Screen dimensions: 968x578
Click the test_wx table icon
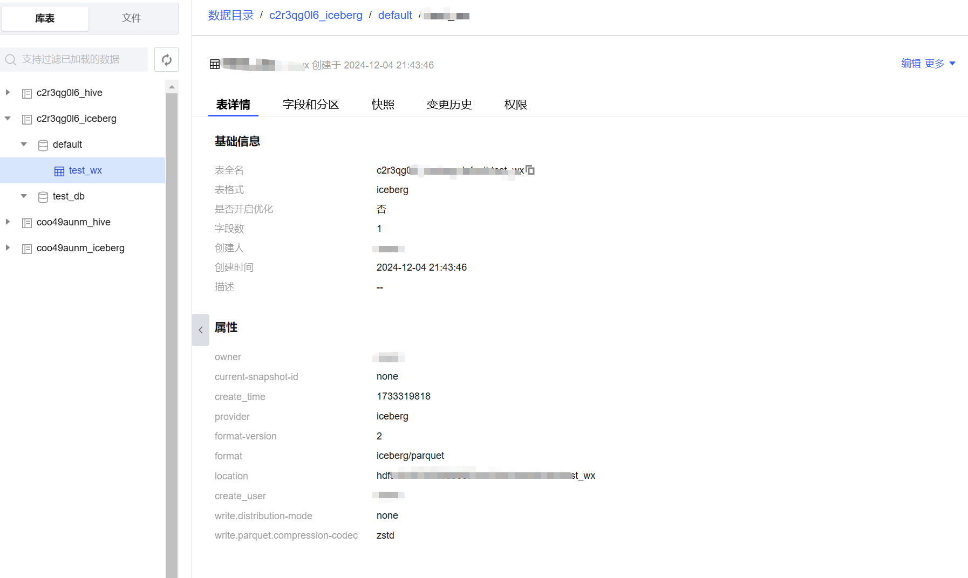point(59,171)
